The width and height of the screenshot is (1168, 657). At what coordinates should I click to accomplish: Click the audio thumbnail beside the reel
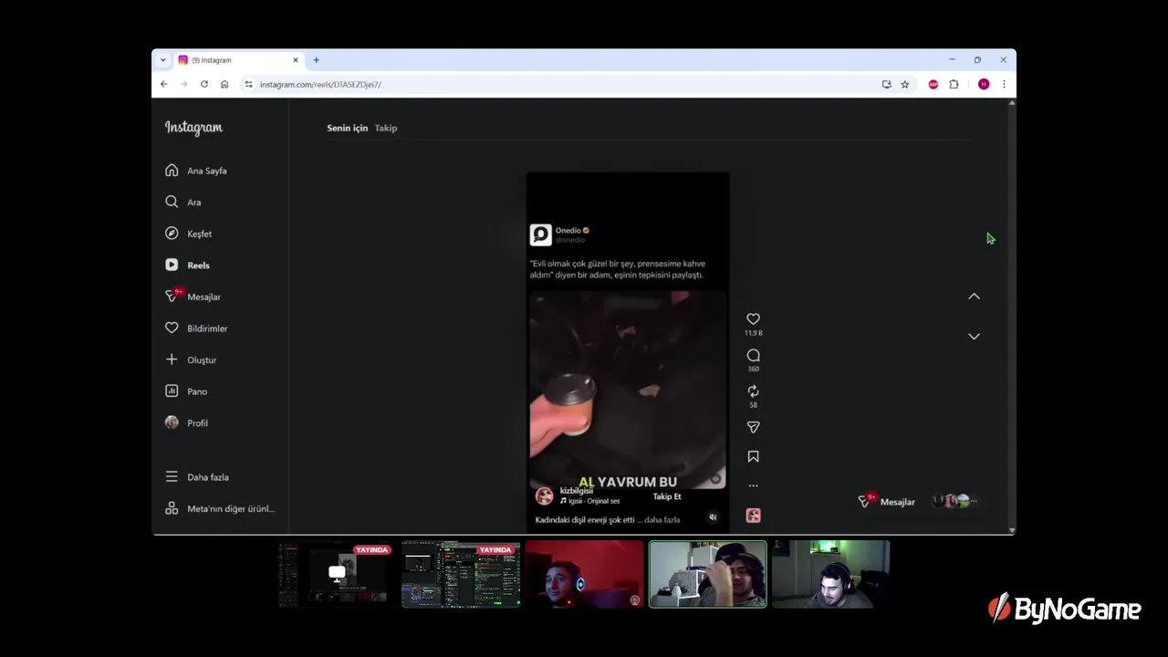click(753, 516)
